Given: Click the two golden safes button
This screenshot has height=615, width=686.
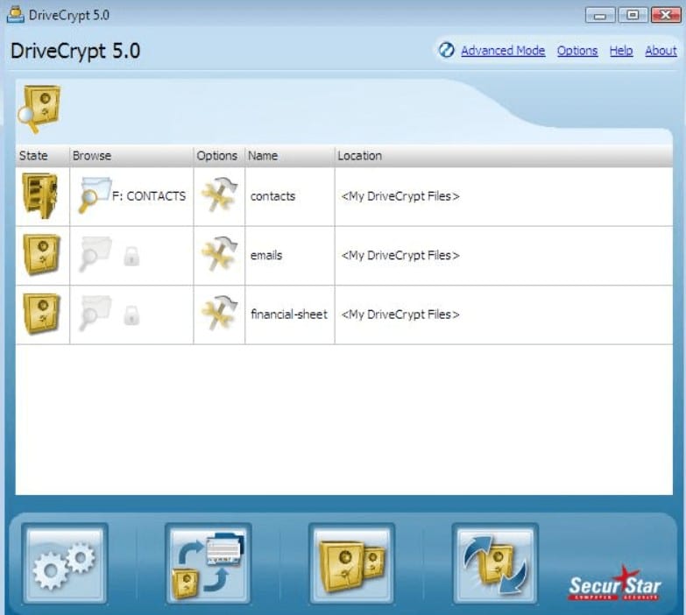Looking at the screenshot, I should click(351, 563).
